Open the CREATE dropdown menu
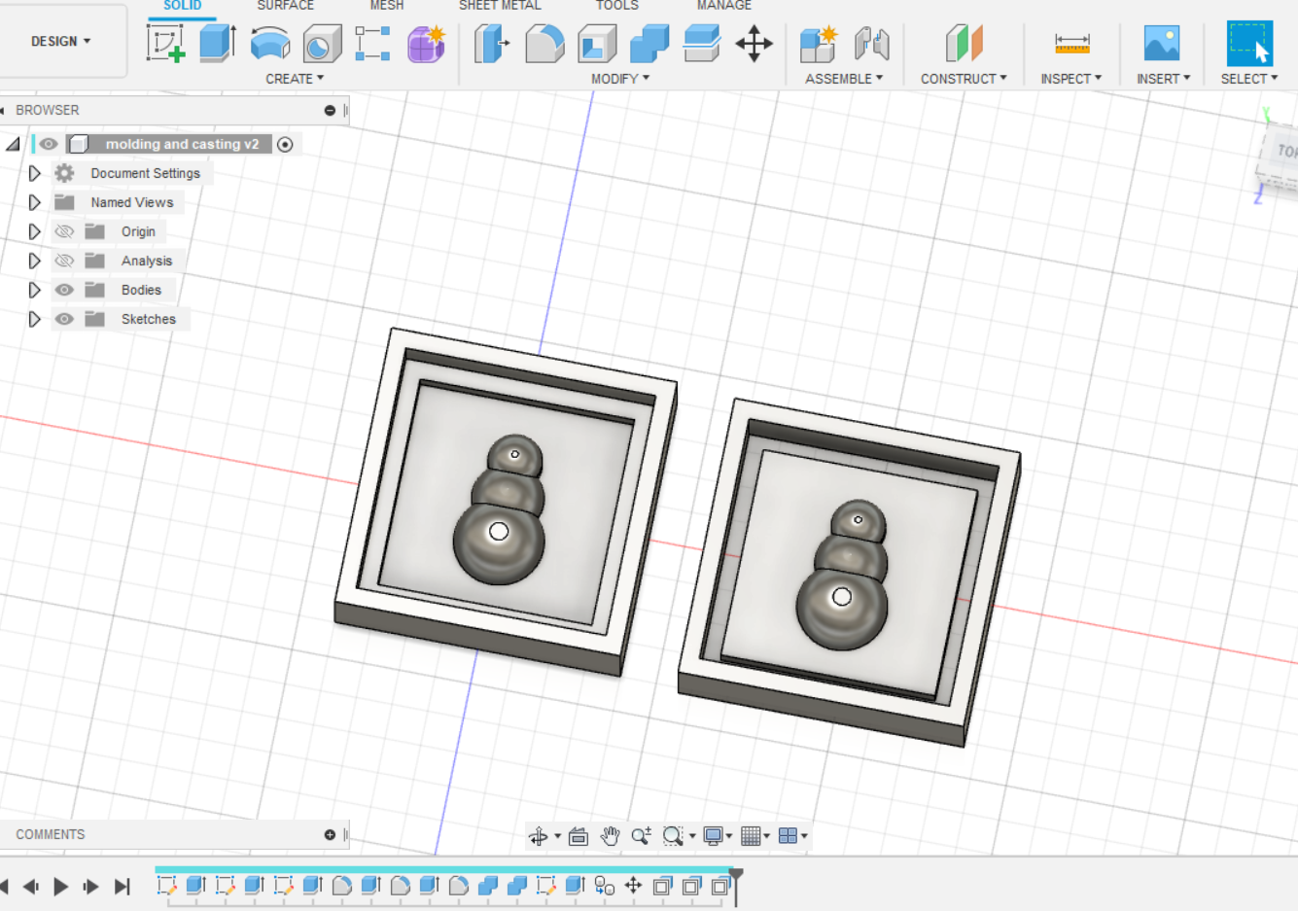The height and width of the screenshot is (911, 1298). (295, 79)
